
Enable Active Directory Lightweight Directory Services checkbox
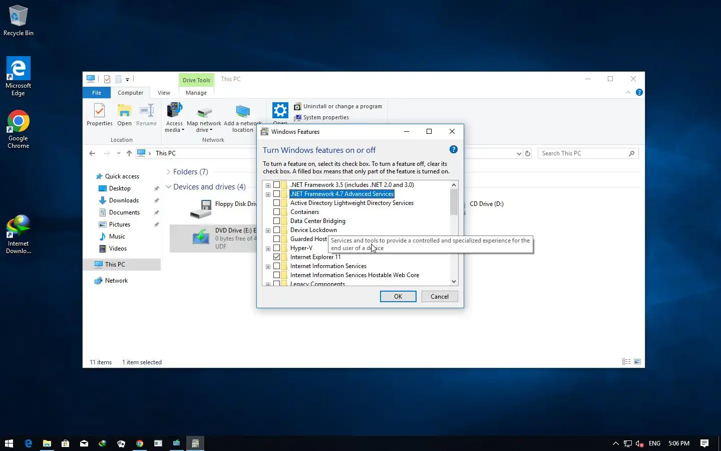[x=276, y=203]
